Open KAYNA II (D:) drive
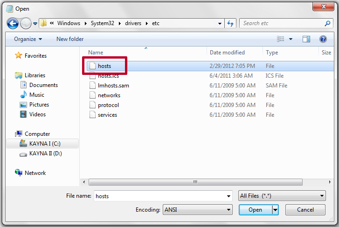Image resolution: width=339 pixels, height=227 pixels. [x=45, y=154]
